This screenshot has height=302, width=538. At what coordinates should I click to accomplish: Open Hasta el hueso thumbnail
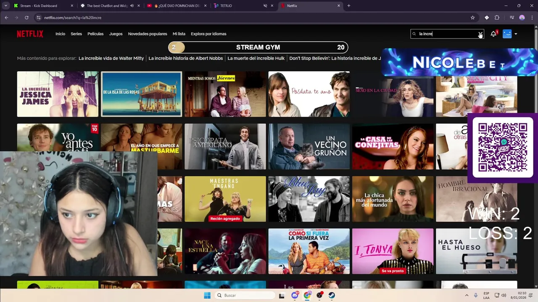[476, 251]
